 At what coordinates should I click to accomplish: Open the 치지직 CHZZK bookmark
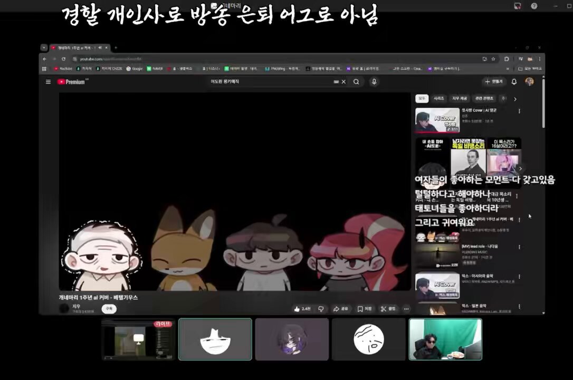click(109, 69)
